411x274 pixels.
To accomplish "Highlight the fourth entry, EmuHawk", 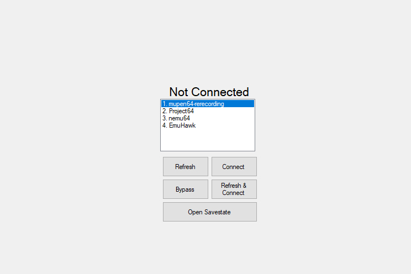I will (x=208, y=125).
